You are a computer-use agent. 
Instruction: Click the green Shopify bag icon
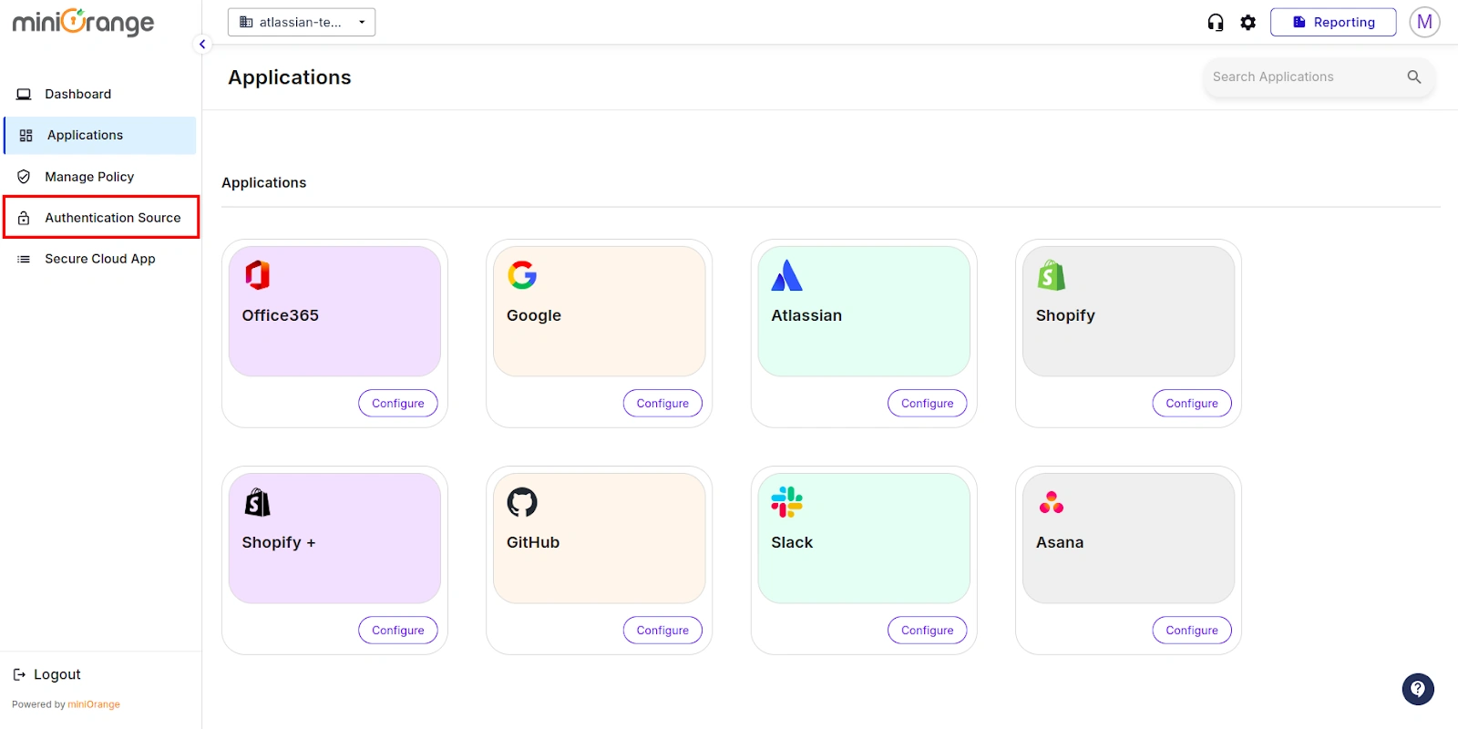(1052, 274)
